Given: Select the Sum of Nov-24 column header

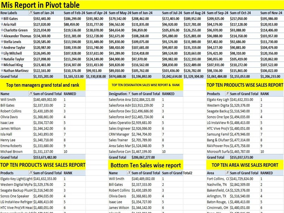Looking at the screenshot, I should coord(271,13).
